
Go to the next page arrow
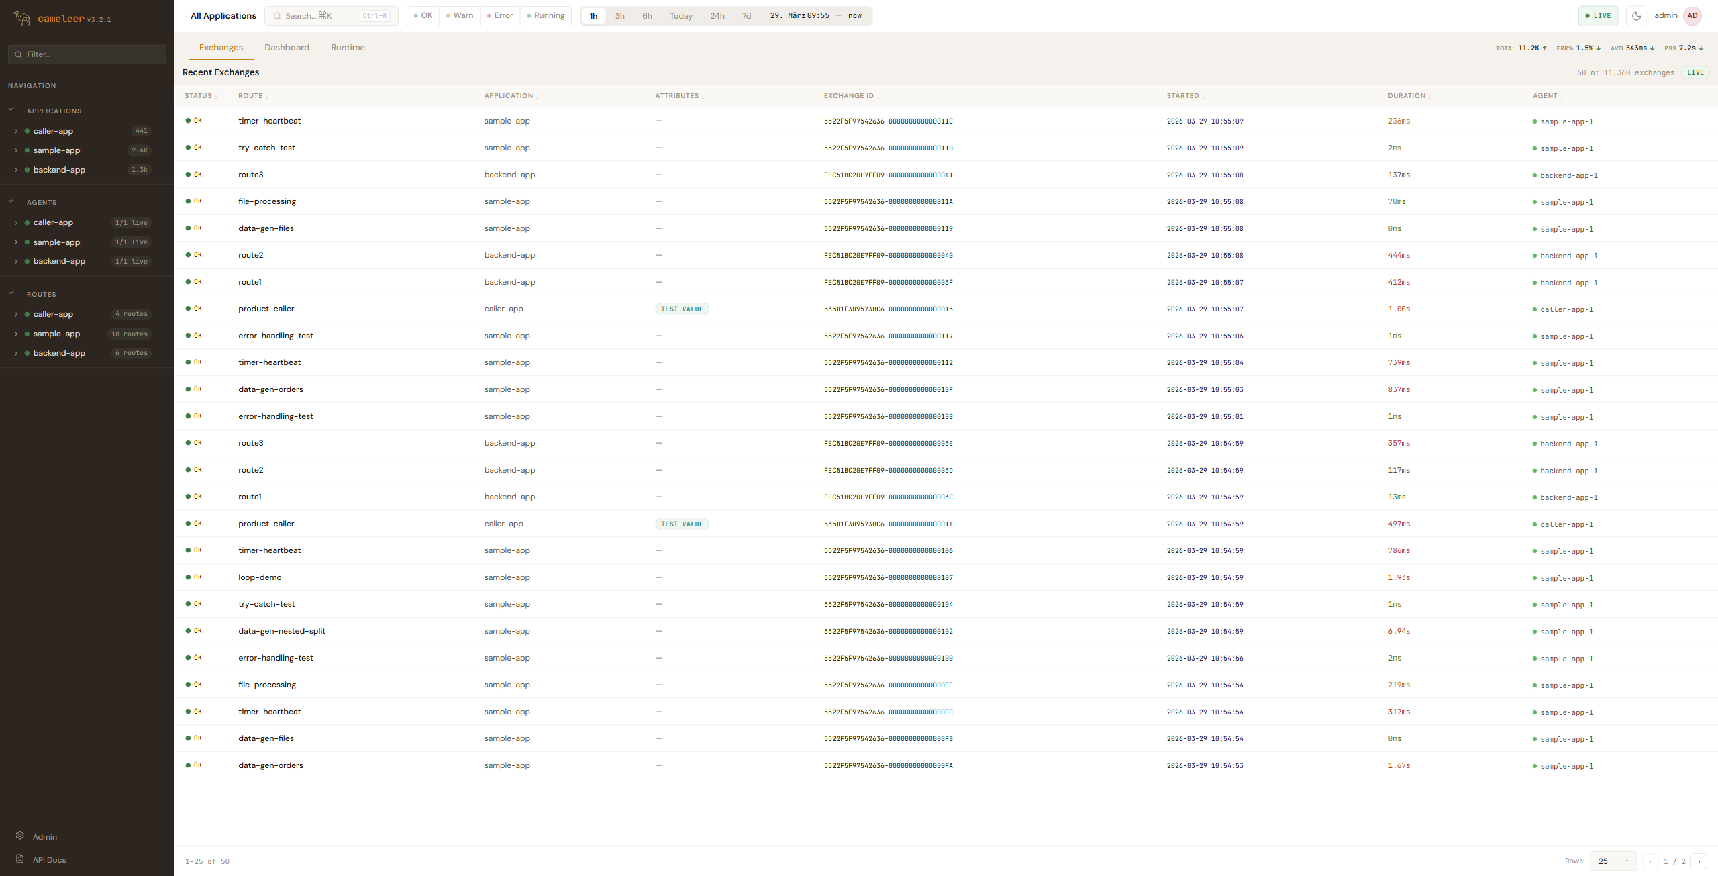point(1699,861)
